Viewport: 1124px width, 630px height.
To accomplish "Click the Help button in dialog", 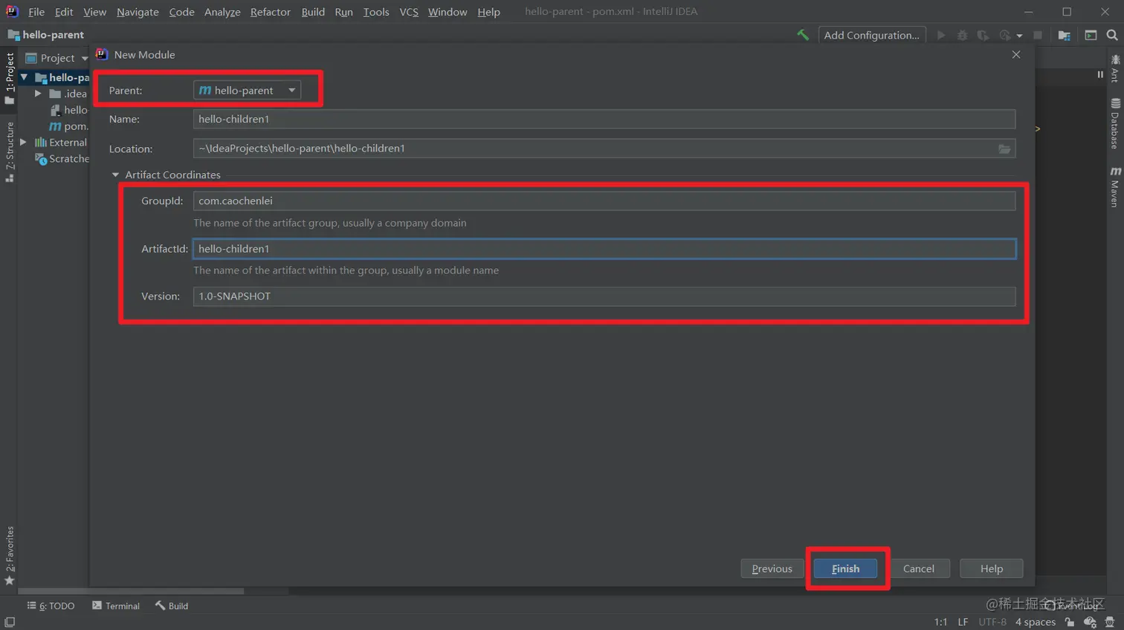I will click(x=992, y=568).
